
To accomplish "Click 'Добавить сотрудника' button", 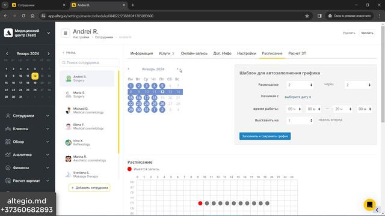I will coord(90,188).
